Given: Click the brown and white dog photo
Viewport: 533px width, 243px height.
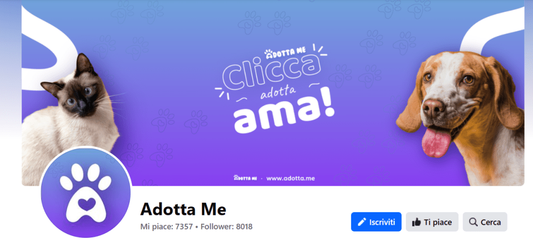Looking at the screenshot, I should 461,117.
